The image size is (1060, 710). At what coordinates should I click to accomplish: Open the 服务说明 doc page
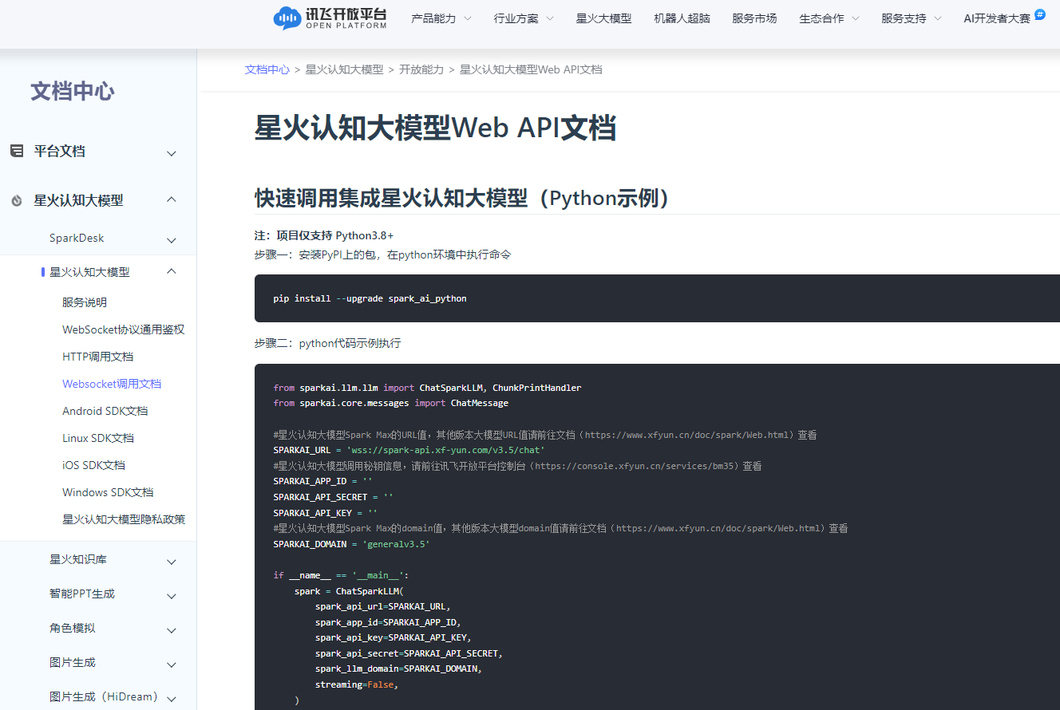coord(85,302)
